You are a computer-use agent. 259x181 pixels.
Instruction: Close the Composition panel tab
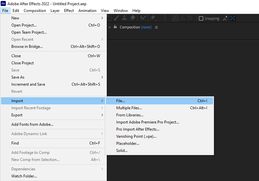[109, 27]
